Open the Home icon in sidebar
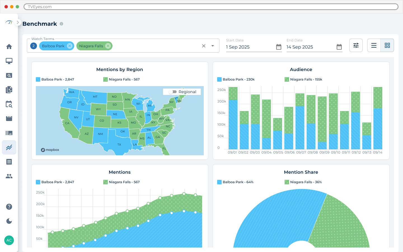 click(x=9, y=46)
